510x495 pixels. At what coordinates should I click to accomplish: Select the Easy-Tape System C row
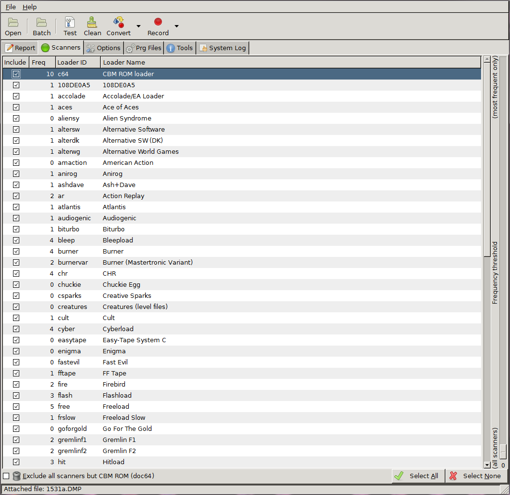[x=242, y=340]
